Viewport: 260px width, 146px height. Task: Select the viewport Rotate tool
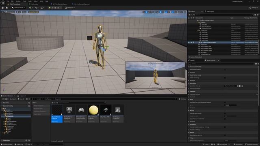coord(149,12)
